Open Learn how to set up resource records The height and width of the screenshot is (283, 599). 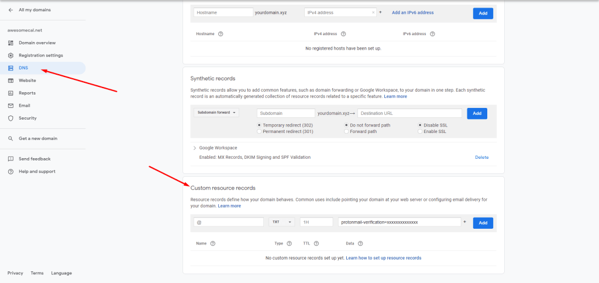point(384,258)
